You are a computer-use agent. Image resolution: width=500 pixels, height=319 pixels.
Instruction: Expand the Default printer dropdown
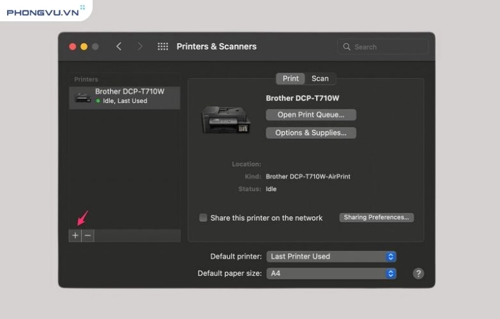pos(331,257)
